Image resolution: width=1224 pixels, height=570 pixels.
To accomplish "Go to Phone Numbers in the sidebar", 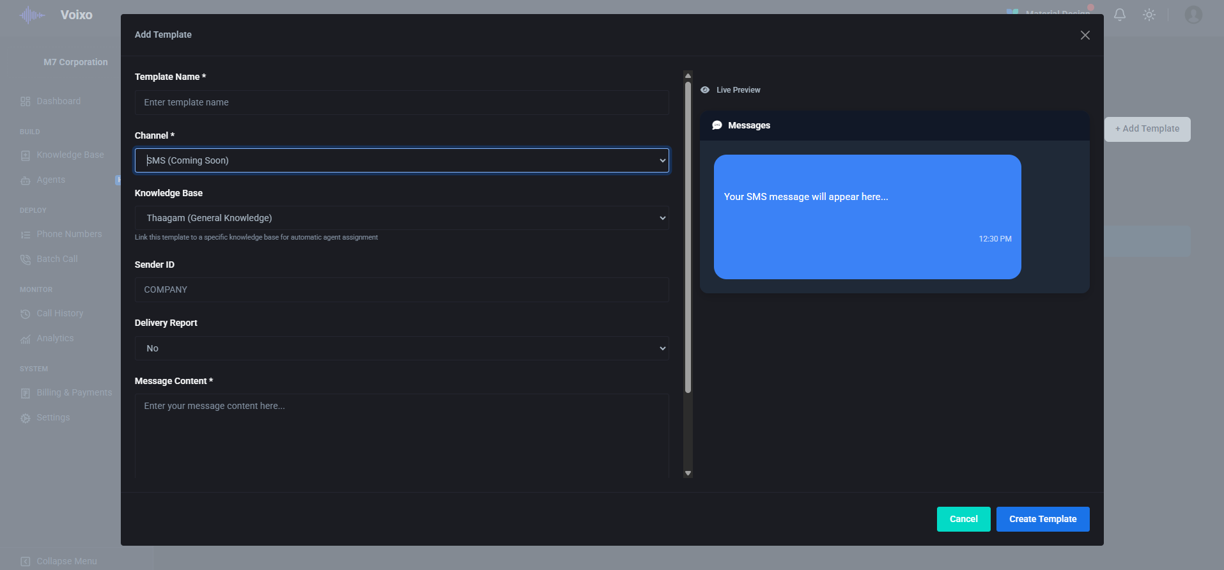I will 69,234.
